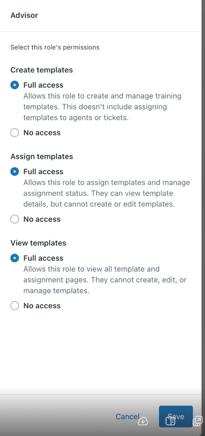The image size is (205, 436).
Task: Click the View templates section heading
Action: 38,243
